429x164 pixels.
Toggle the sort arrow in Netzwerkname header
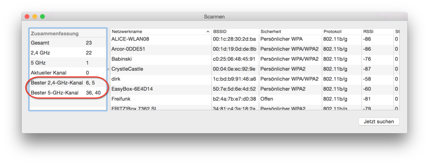coord(208,32)
